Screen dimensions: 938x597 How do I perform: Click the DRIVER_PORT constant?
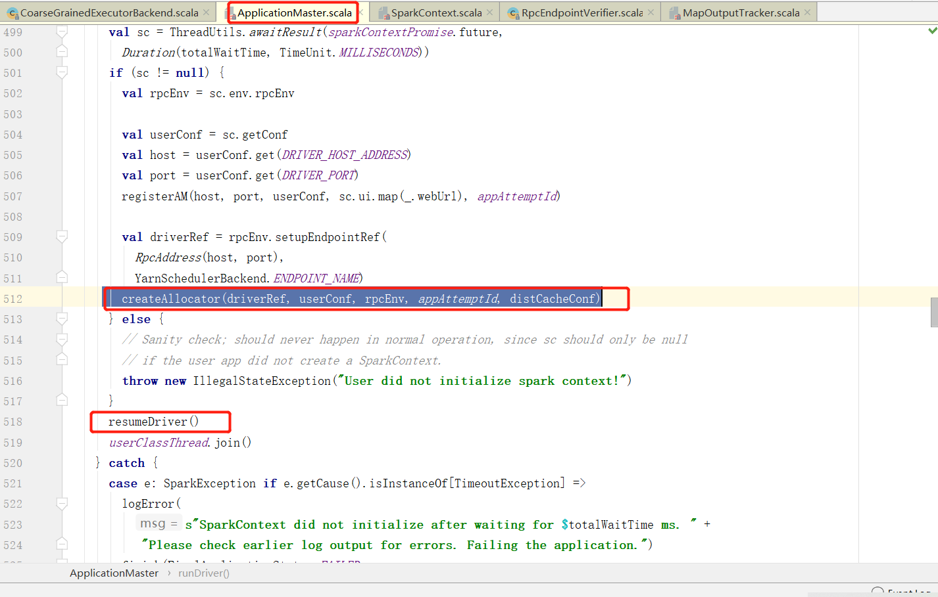click(319, 175)
